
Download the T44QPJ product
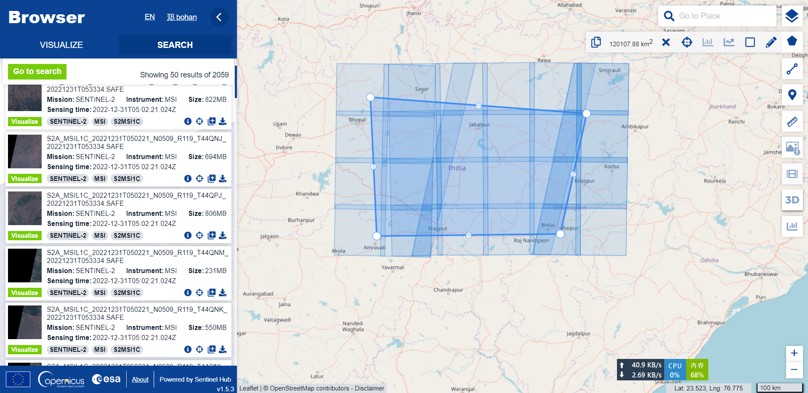coord(223,235)
